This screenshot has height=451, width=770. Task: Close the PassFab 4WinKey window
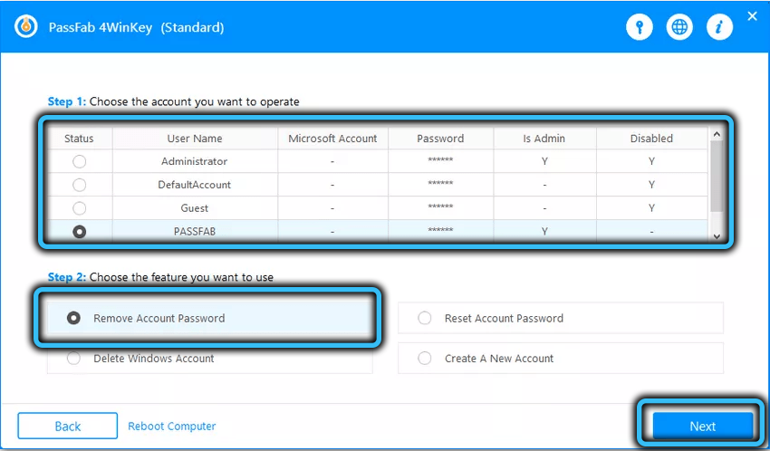click(752, 16)
